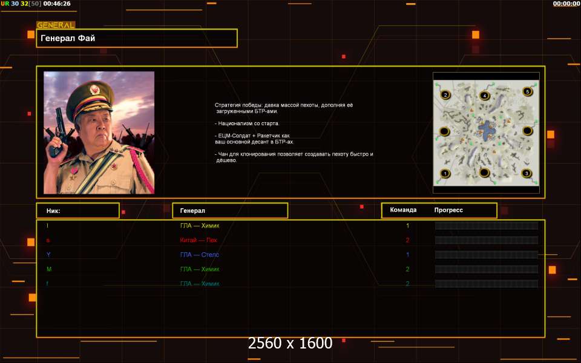The width and height of the screenshot is (581, 363).
Task: Select start position 2 on the minimap
Action: 445,95
